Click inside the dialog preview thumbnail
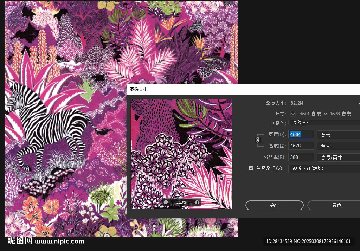360x251 pixels. [181, 148]
